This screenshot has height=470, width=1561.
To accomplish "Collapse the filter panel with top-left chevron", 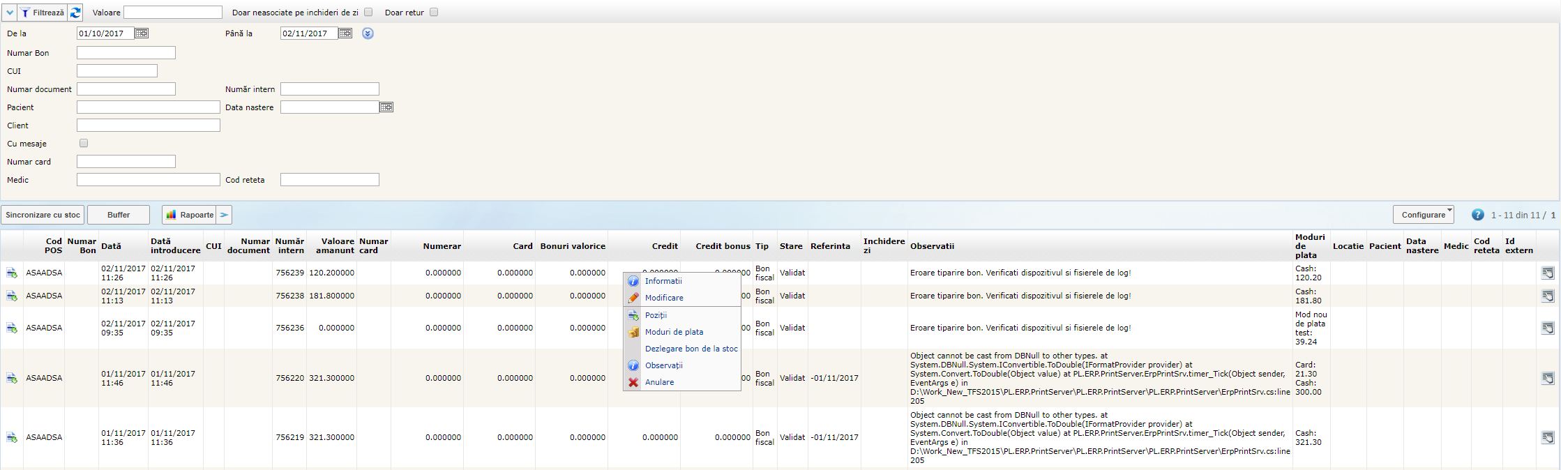I will (10, 13).
